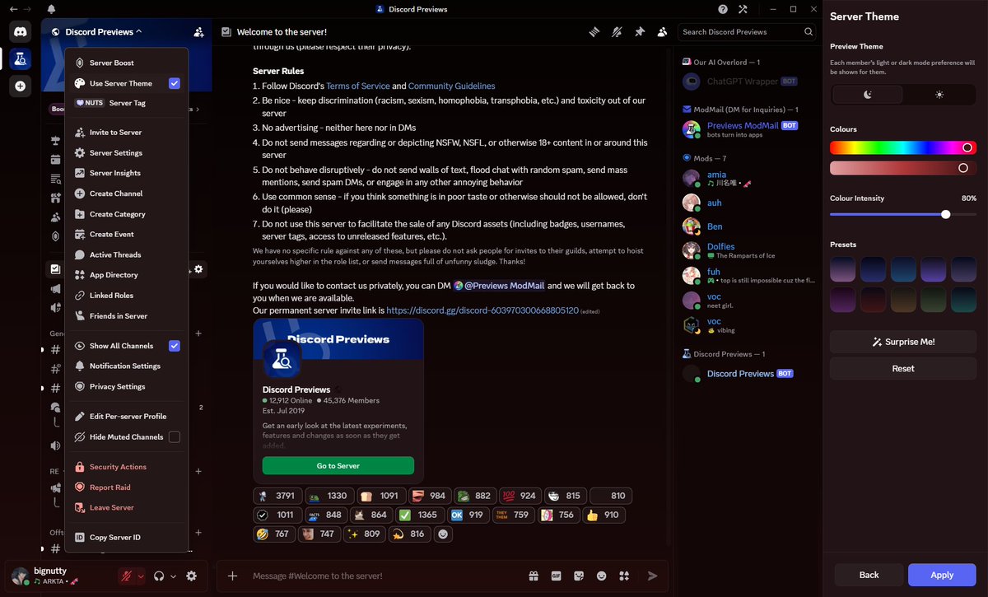988x597 pixels.
Task: Add a server with plus icon
Action: coord(21,86)
